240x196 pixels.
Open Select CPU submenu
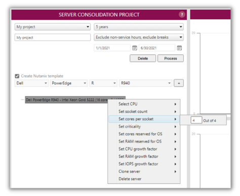click(144, 104)
